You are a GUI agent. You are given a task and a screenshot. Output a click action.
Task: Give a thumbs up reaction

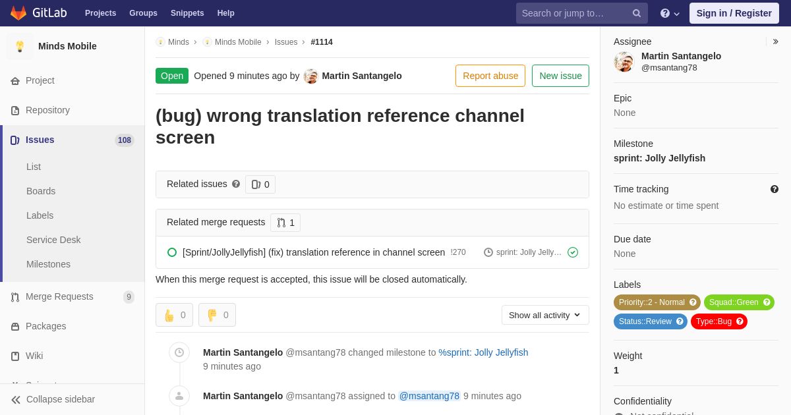[175, 315]
